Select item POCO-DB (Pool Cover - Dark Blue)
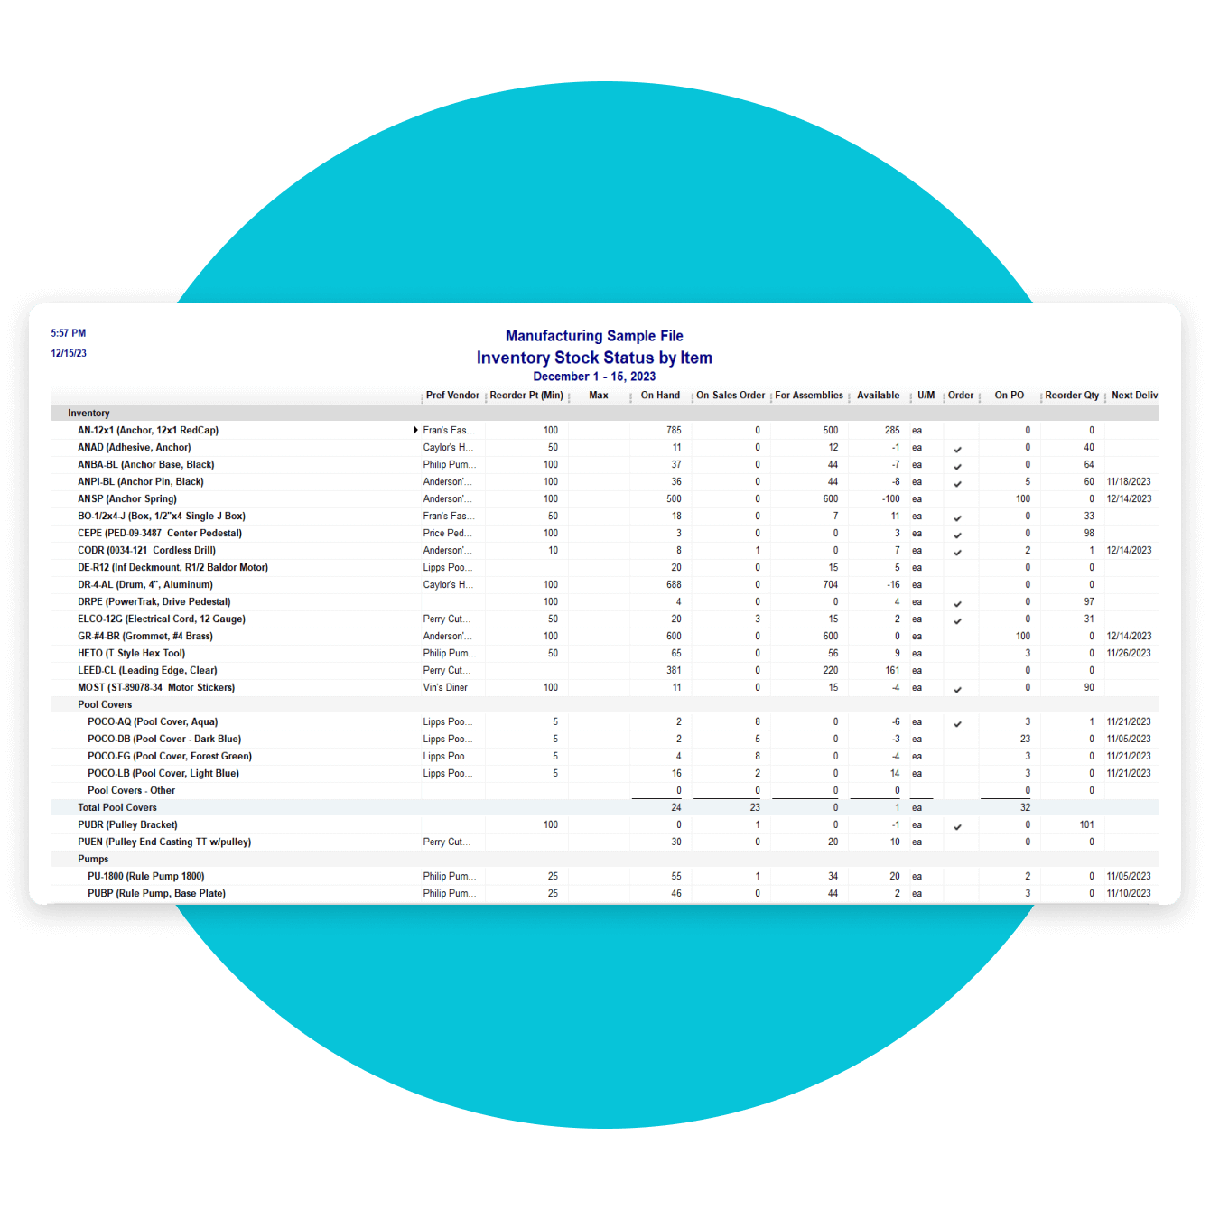The image size is (1210, 1210). click(x=164, y=739)
